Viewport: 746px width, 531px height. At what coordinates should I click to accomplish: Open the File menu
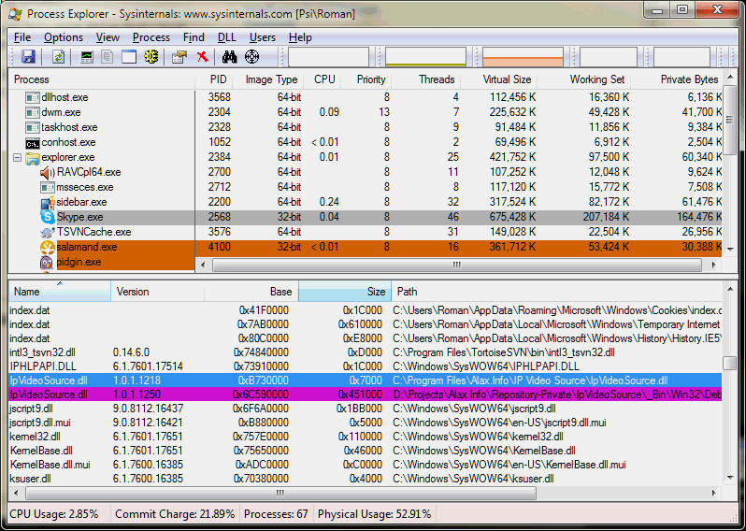pyautogui.click(x=22, y=37)
